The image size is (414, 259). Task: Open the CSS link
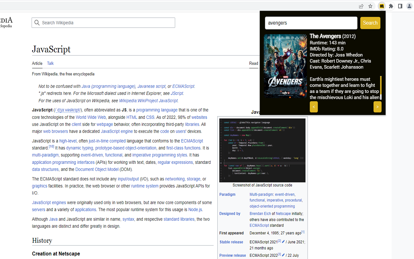pos(150,117)
